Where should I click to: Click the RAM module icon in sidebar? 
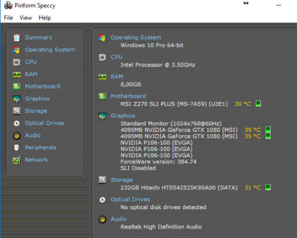click(17, 74)
